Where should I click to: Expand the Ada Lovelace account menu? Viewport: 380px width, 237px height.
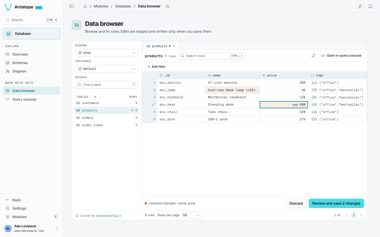point(31,228)
